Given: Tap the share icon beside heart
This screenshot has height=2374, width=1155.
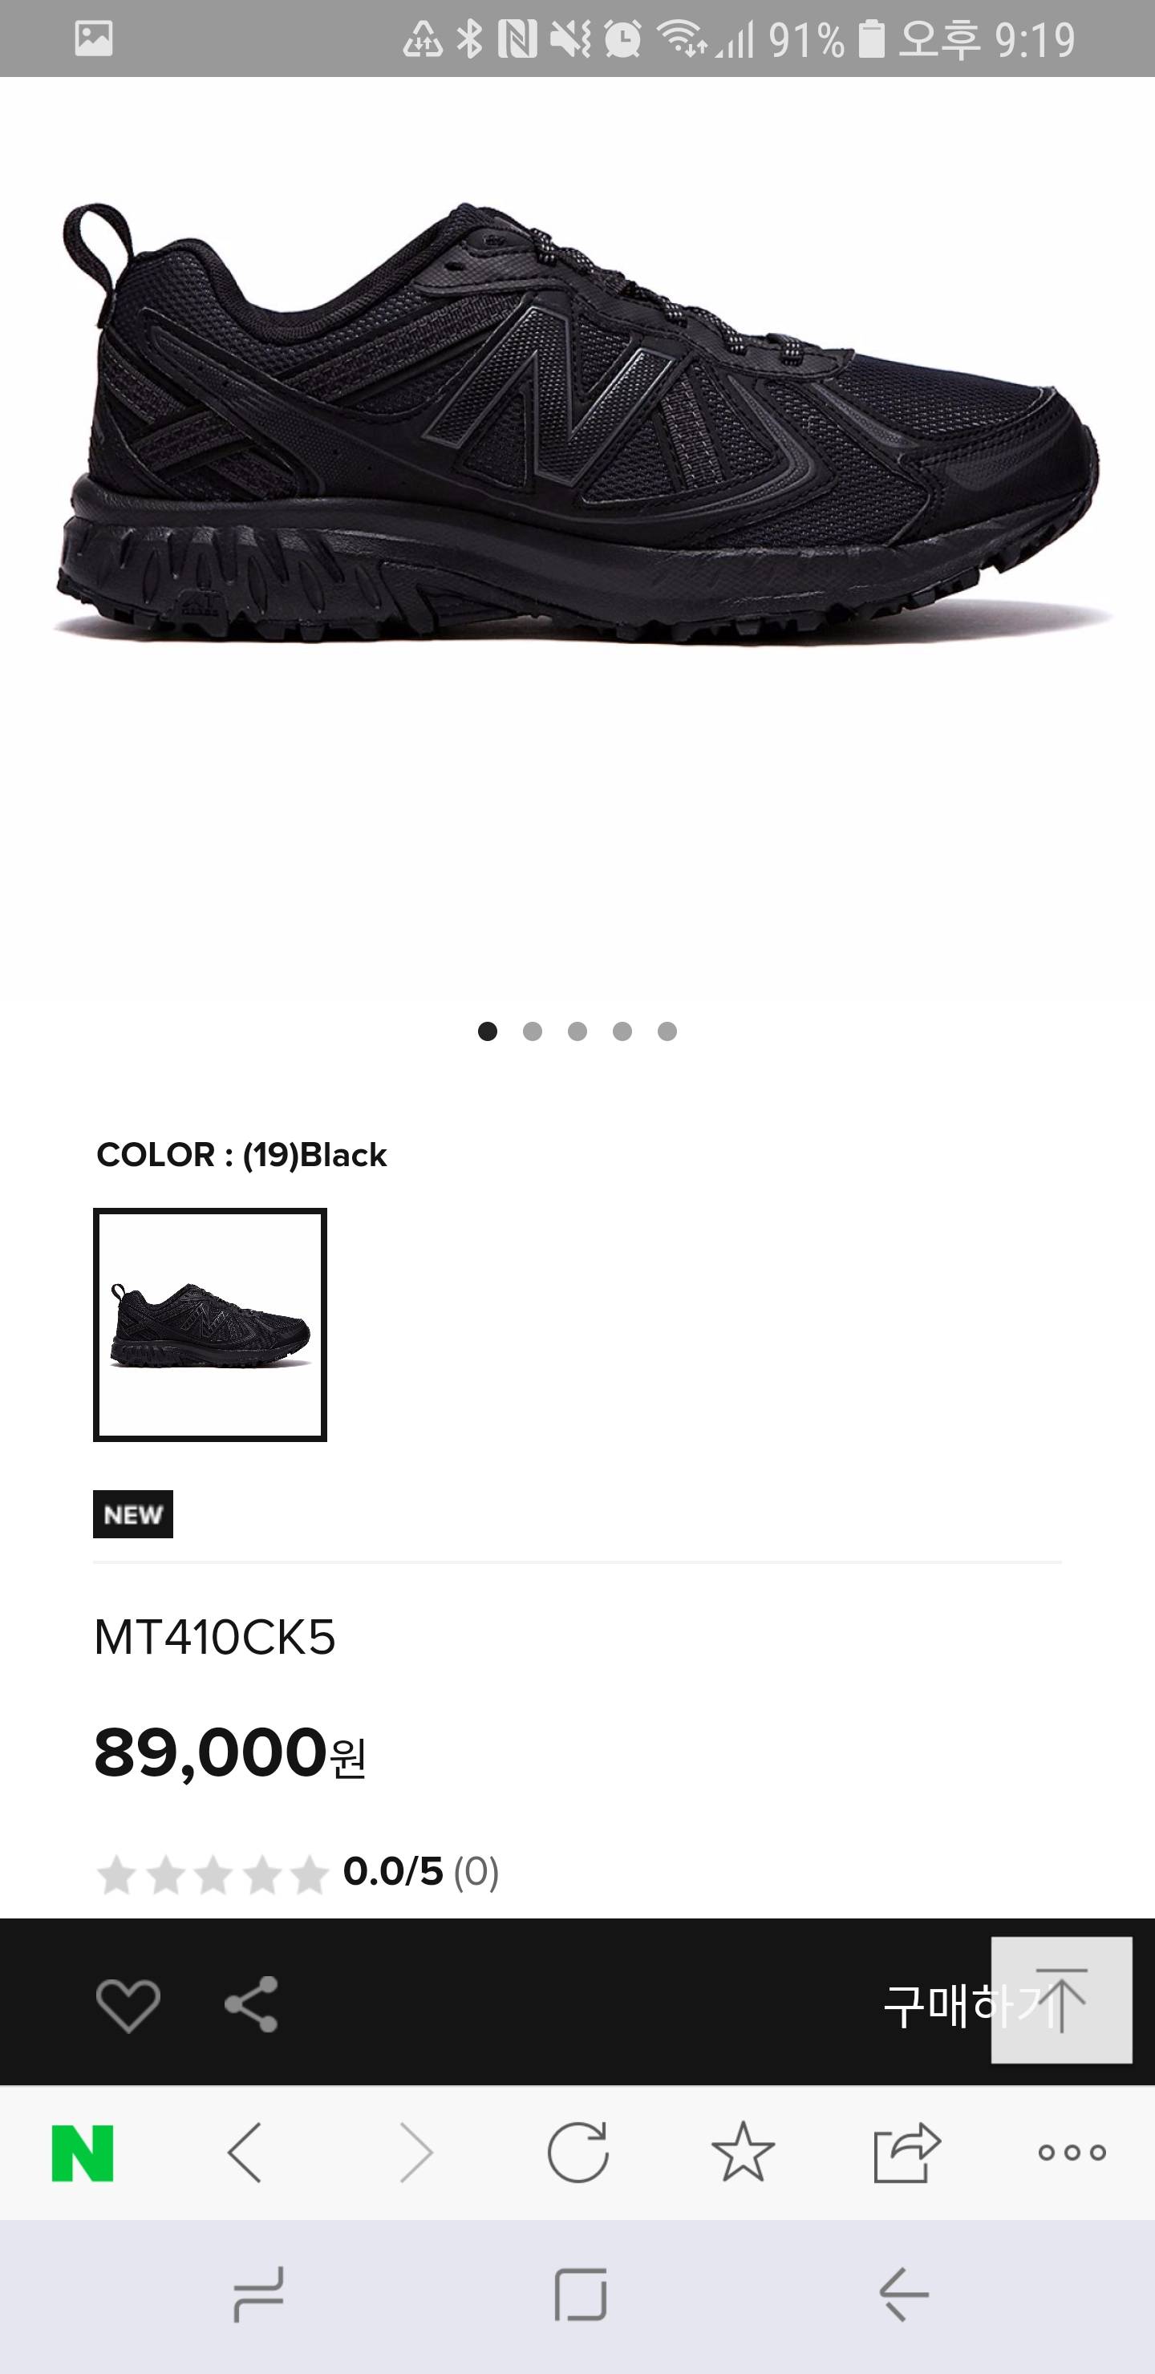Looking at the screenshot, I should pos(252,2003).
